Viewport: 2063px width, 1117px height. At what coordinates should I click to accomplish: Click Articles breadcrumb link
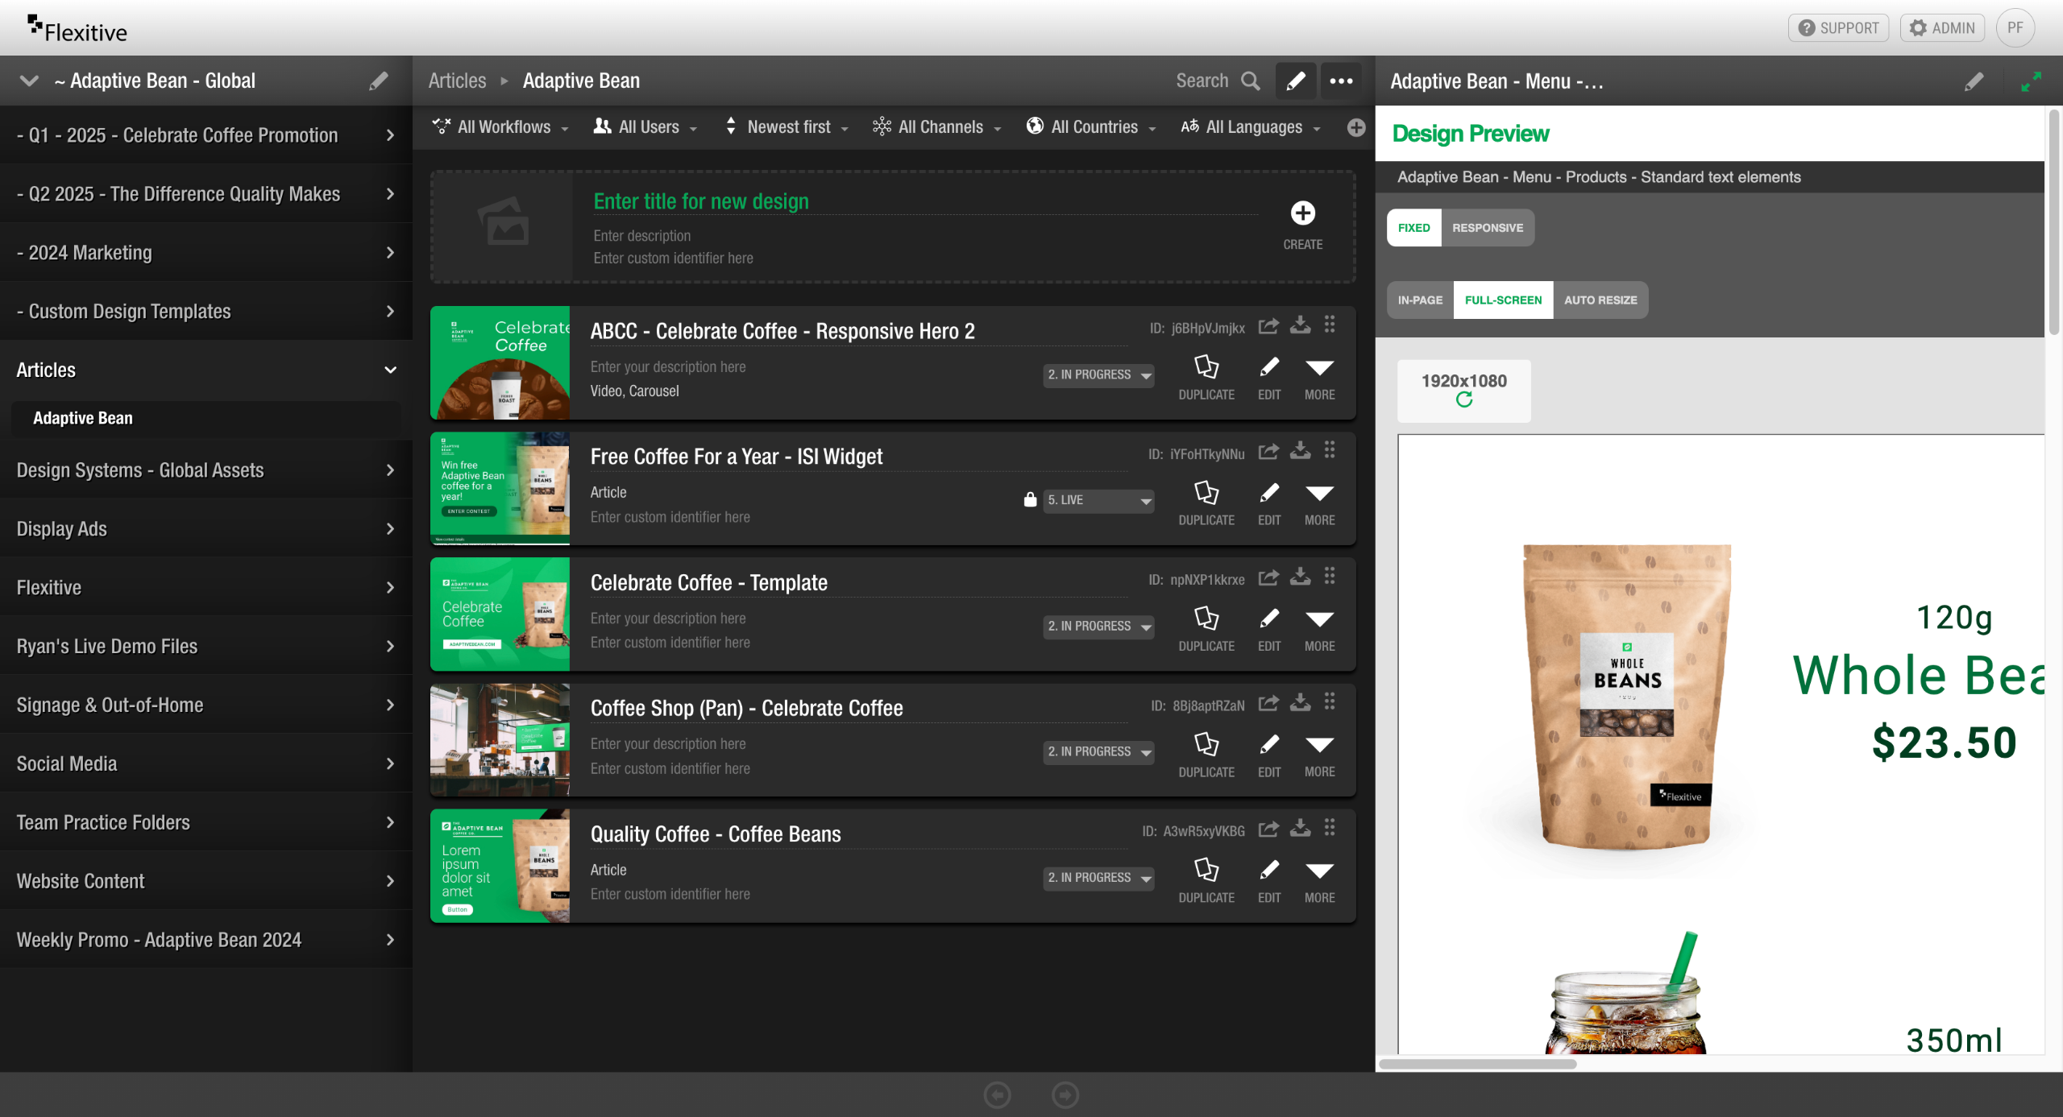[x=457, y=81]
